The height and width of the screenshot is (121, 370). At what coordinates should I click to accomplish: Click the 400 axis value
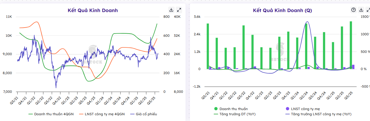[166, 54]
